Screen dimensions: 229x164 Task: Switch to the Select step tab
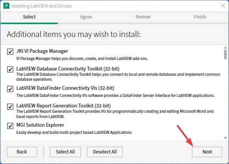click(x=29, y=17)
